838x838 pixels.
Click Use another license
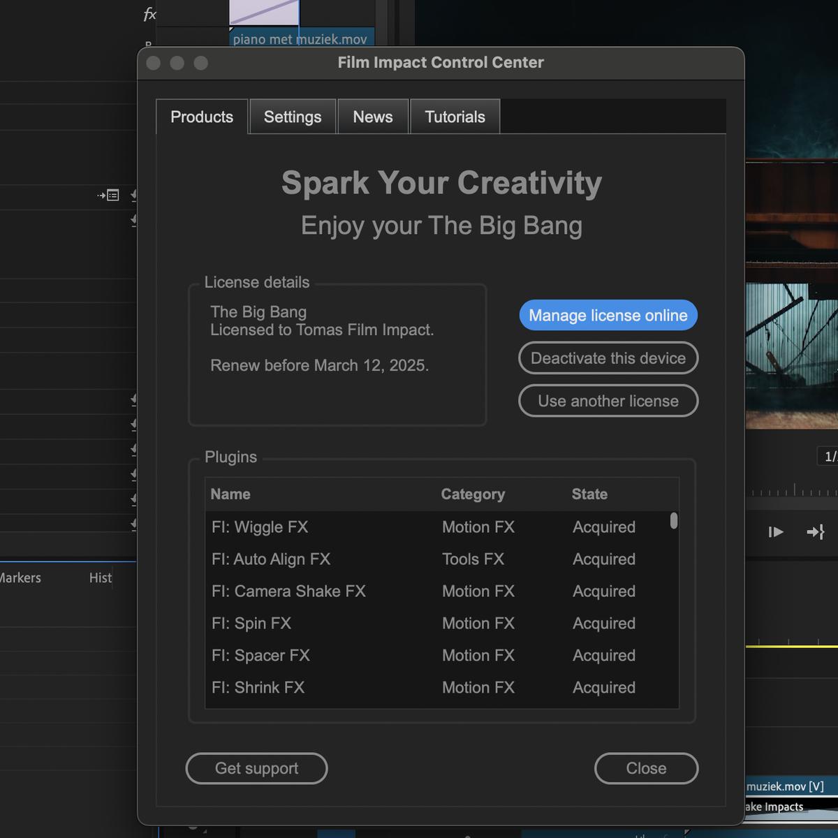tap(608, 401)
